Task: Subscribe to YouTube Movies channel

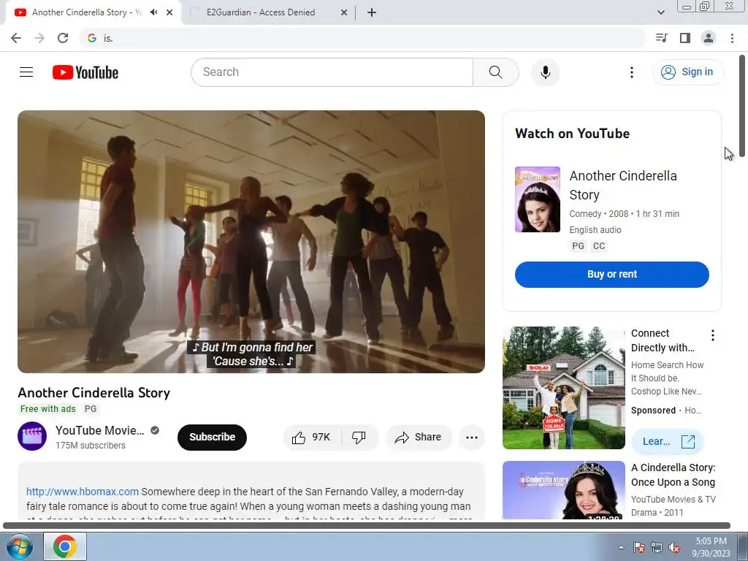Action: click(x=213, y=437)
